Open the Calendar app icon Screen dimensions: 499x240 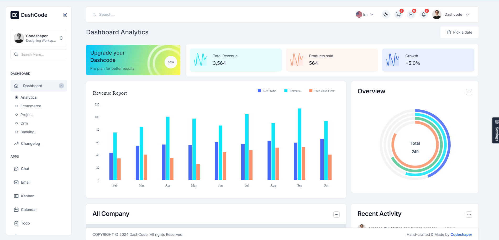pos(16,210)
